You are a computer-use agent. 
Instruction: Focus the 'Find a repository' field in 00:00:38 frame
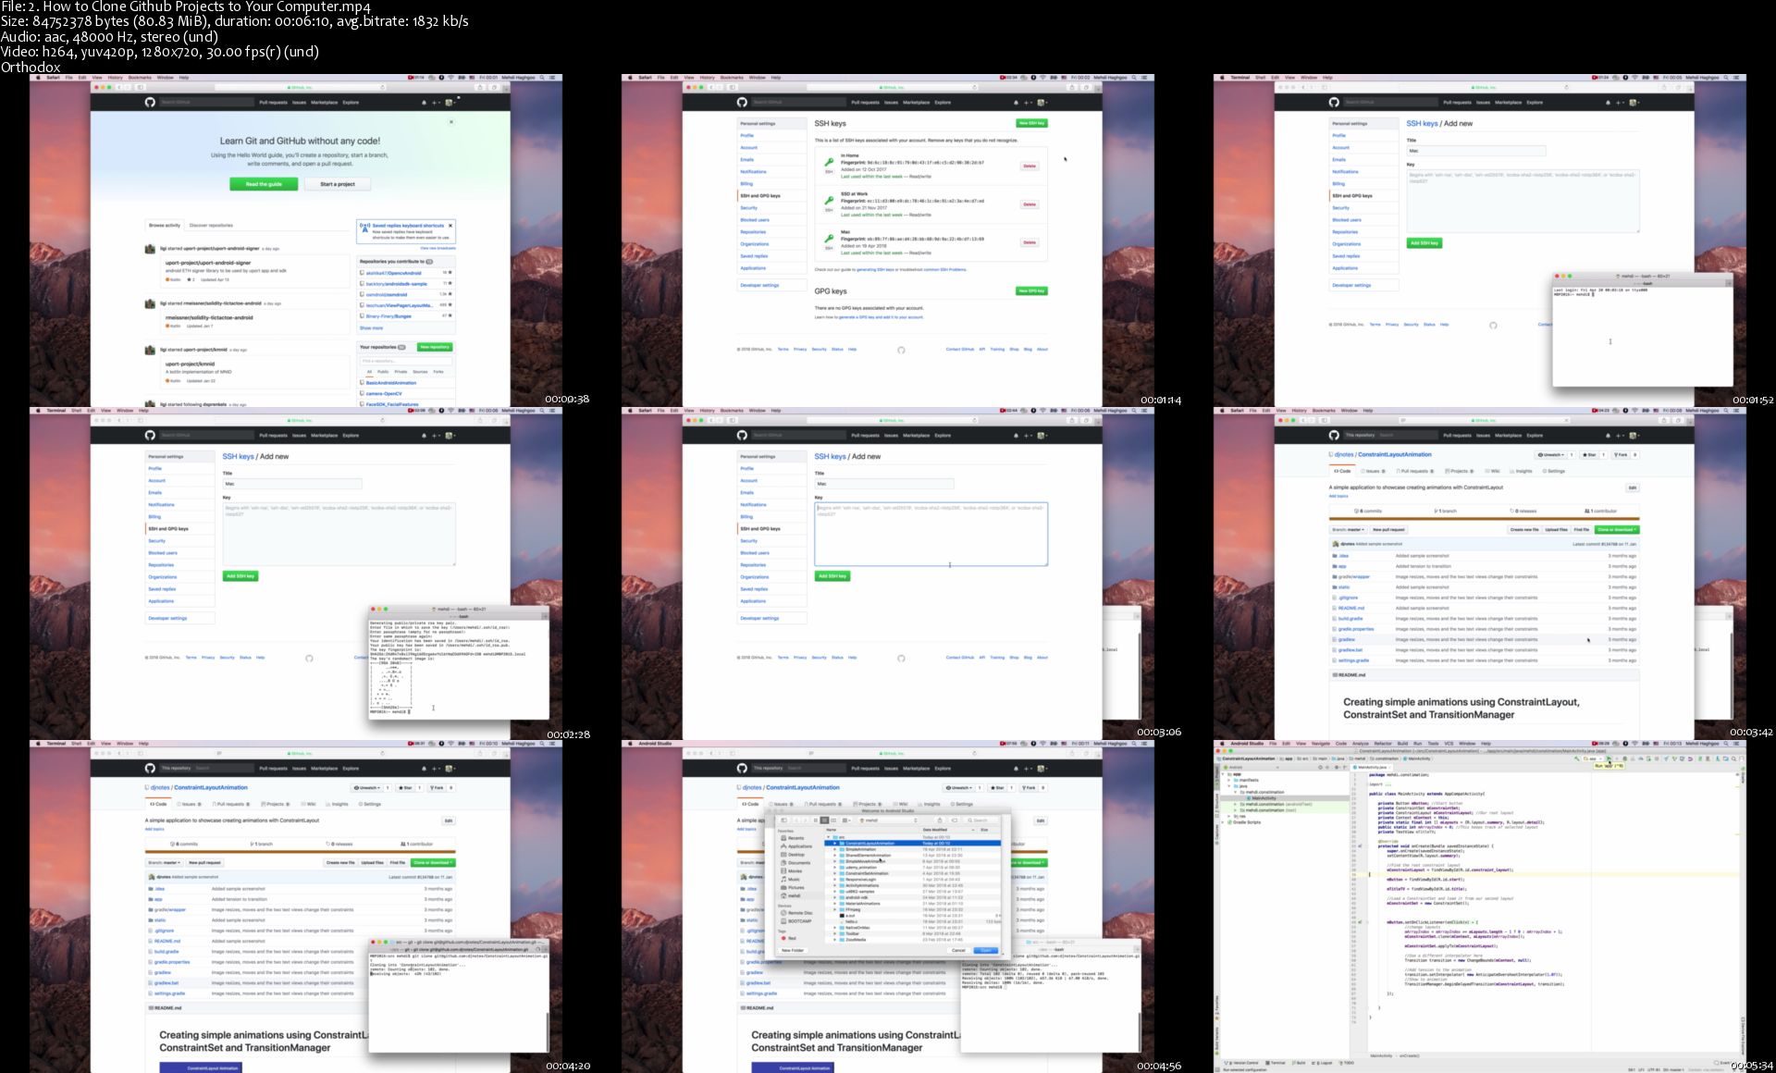point(406,361)
